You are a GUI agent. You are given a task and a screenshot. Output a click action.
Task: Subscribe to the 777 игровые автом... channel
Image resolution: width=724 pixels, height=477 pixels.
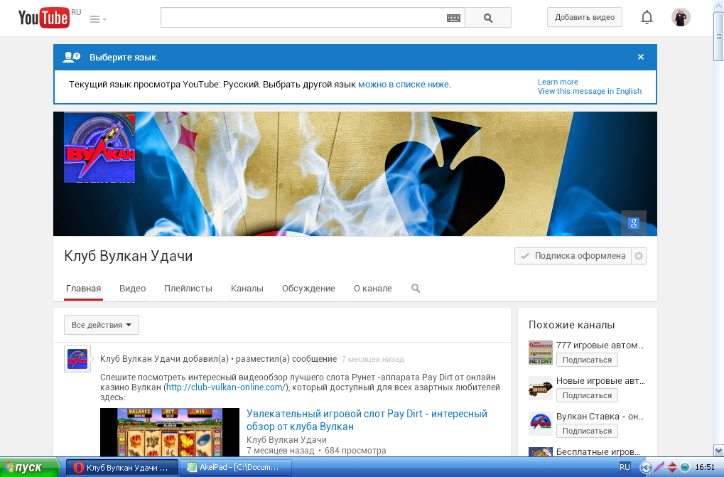point(587,360)
